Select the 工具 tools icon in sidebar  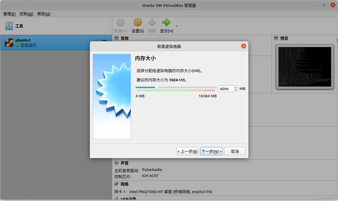[x=9, y=26]
